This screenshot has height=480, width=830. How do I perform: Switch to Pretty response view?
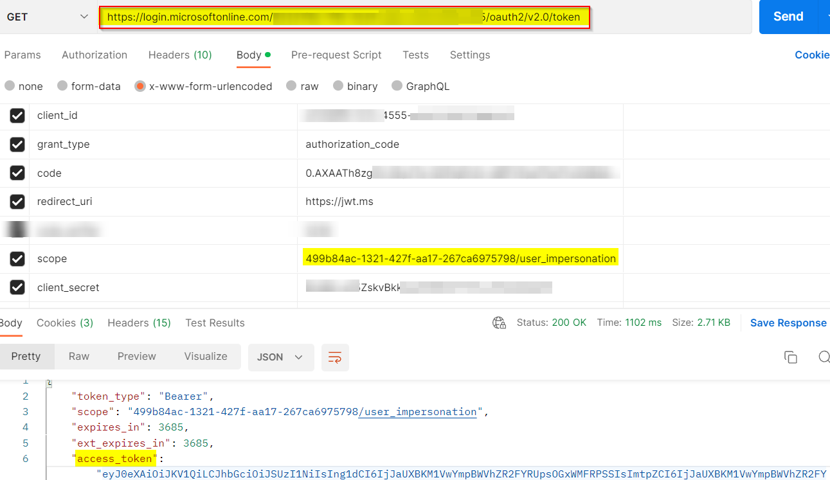[x=26, y=357]
